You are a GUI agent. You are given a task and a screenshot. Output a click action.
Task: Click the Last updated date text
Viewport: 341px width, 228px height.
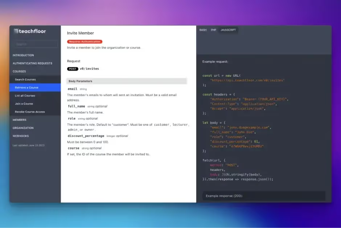coord(29,145)
